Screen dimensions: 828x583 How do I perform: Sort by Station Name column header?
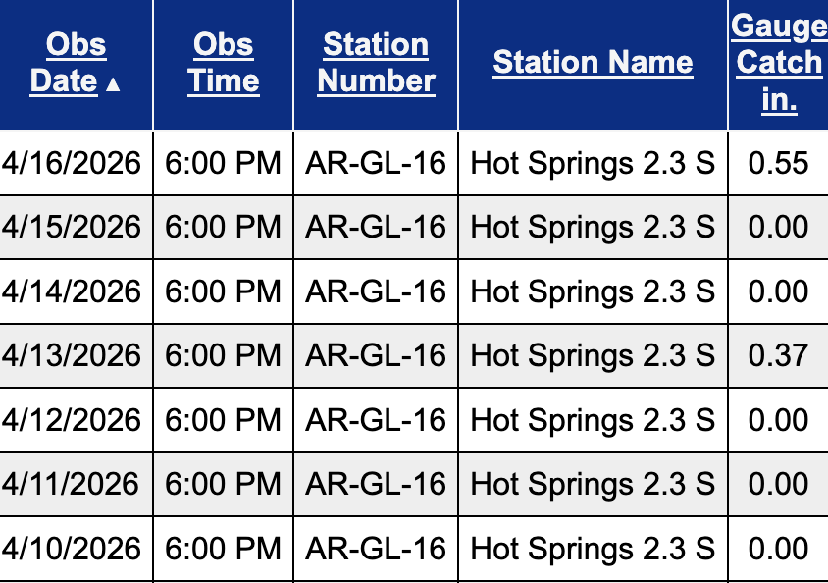click(x=593, y=63)
